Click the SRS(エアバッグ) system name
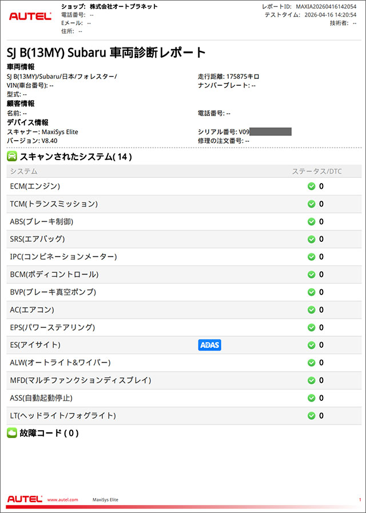Viewport: 366px width, 513px height. point(37,239)
